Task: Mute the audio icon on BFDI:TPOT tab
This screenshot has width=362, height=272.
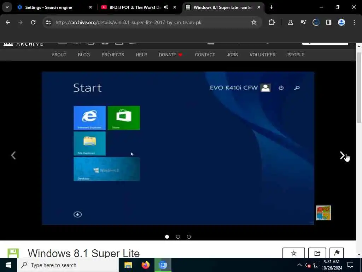Action: (166, 7)
